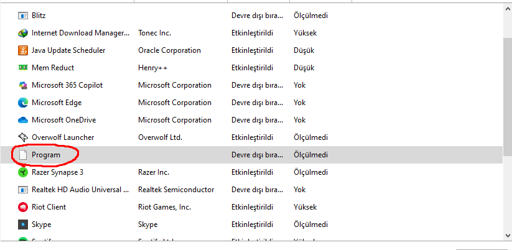Click the Blitz app icon
The width and height of the screenshot is (512, 250).
(x=23, y=16)
